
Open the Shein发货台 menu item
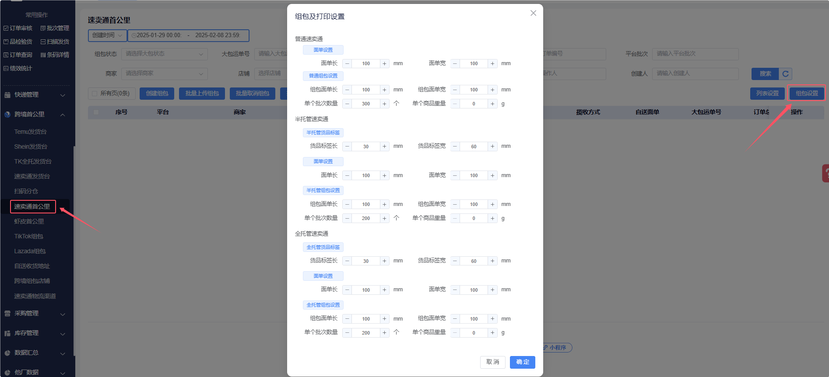click(x=31, y=147)
